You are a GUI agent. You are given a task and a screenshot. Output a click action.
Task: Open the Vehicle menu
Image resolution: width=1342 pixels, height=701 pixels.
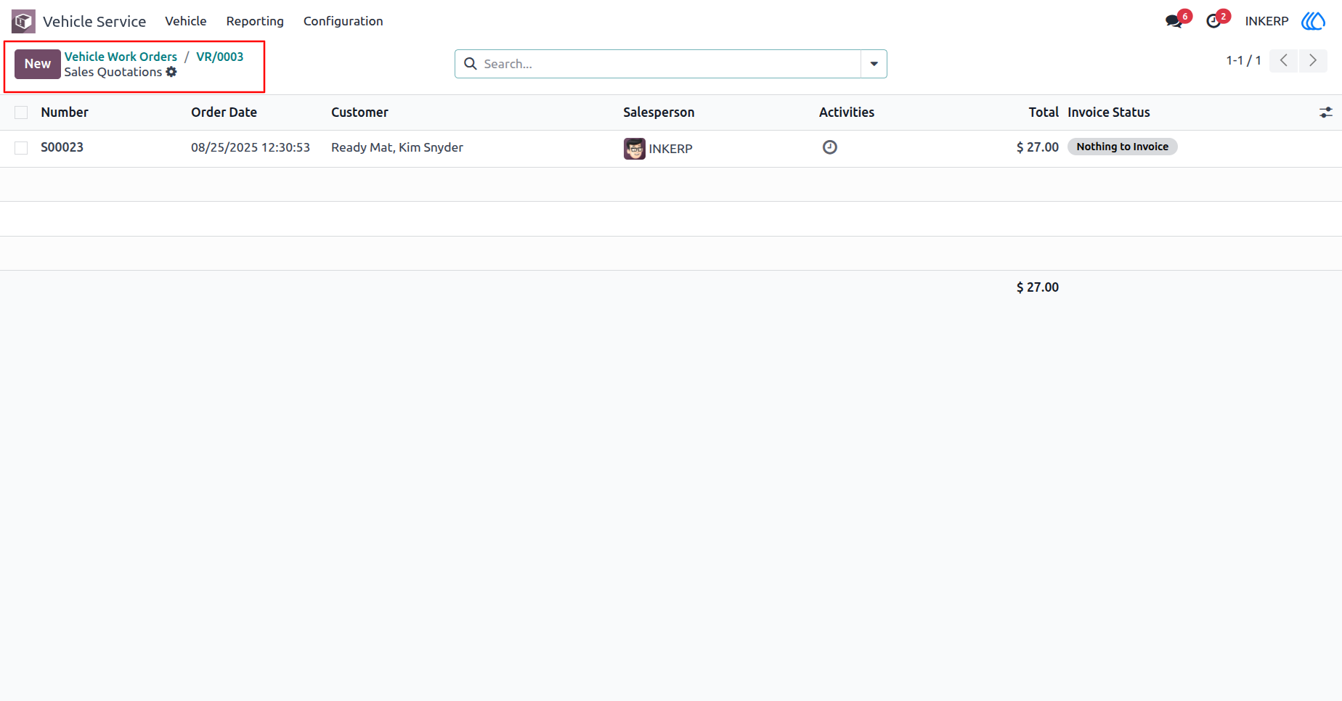[x=186, y=21]
